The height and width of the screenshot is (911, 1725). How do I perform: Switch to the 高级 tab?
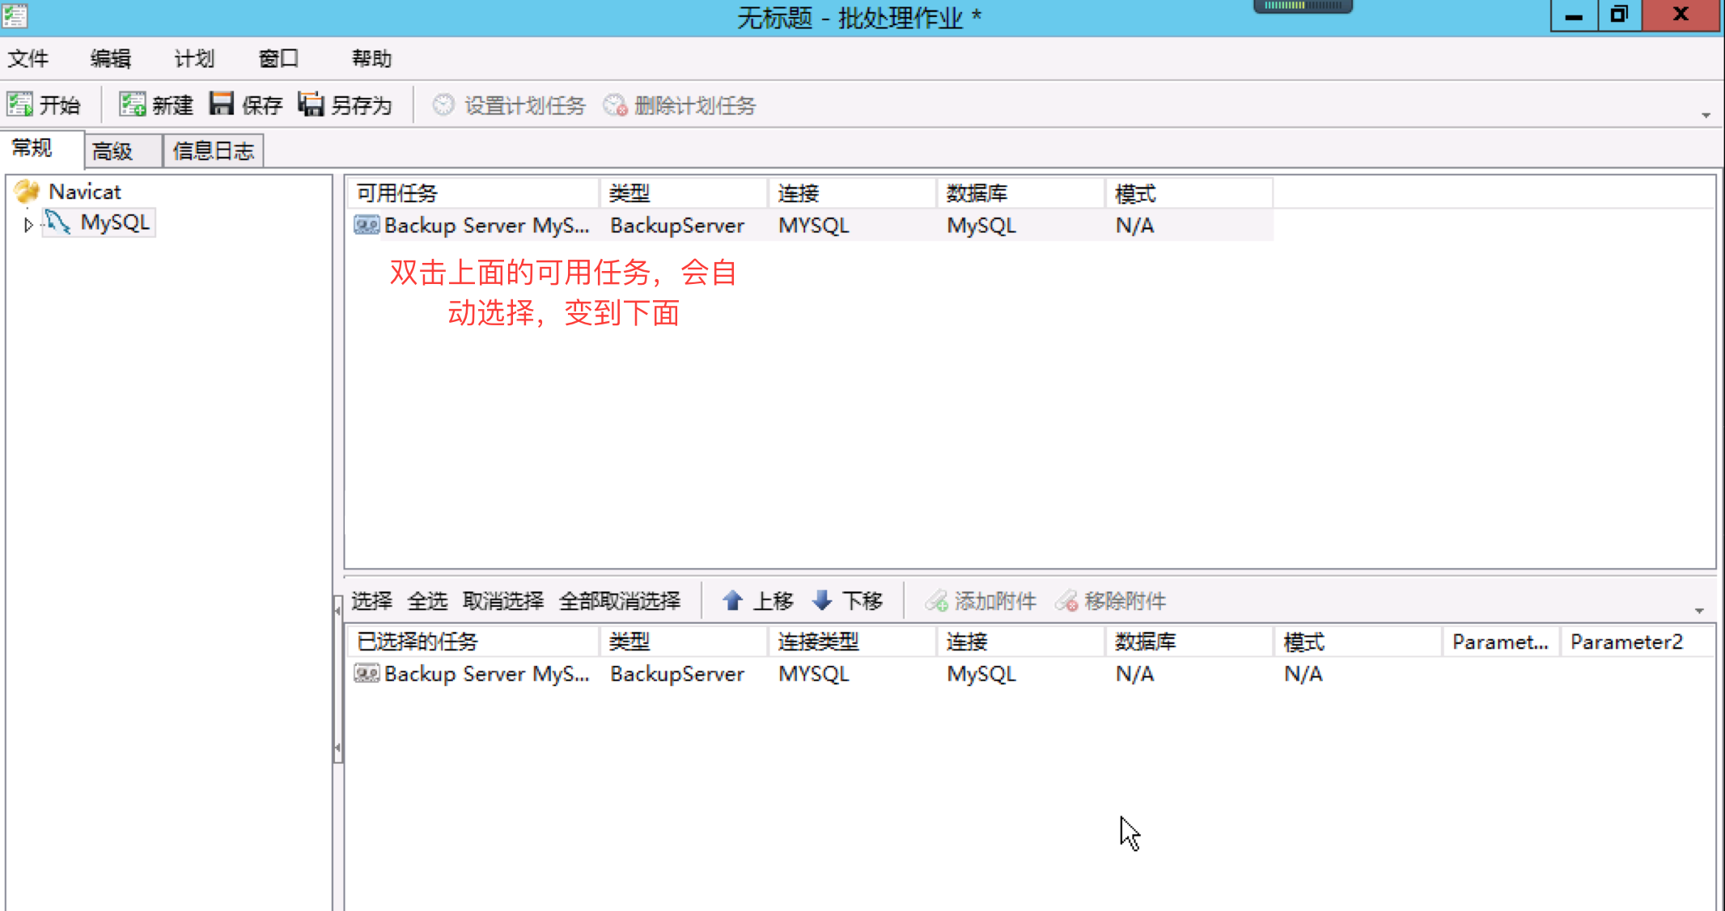[123, 150]
